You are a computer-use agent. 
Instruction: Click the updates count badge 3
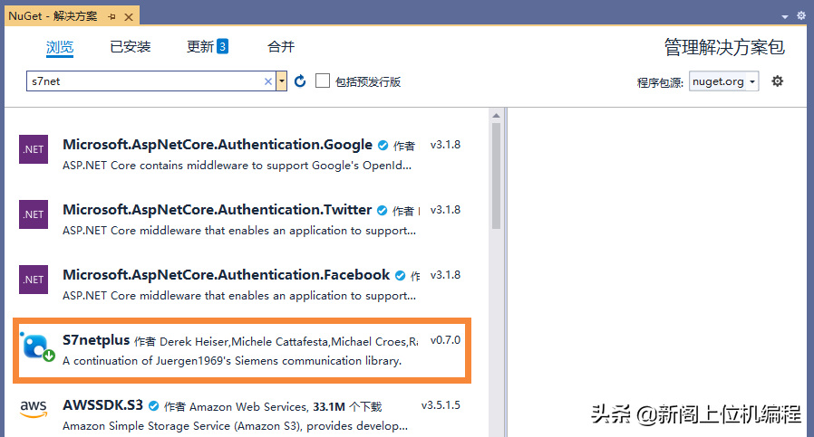coord(222,47)
